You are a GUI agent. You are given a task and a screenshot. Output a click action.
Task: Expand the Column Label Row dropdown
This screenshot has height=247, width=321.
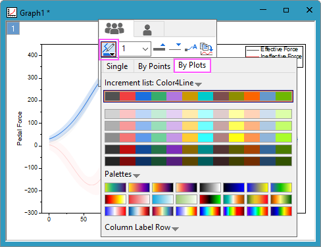pos(175,229)
